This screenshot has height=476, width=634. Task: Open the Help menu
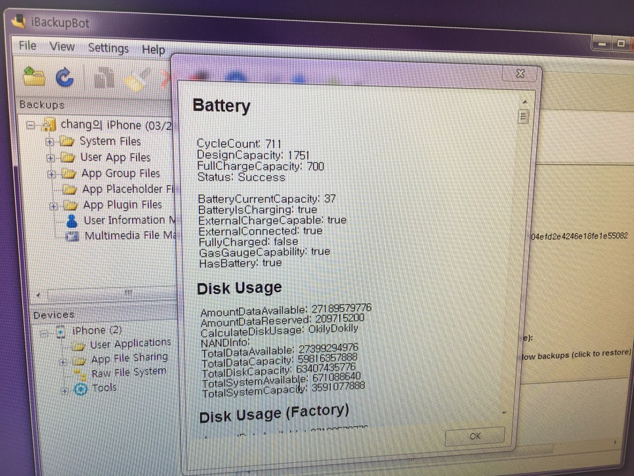tap(153, 49)
